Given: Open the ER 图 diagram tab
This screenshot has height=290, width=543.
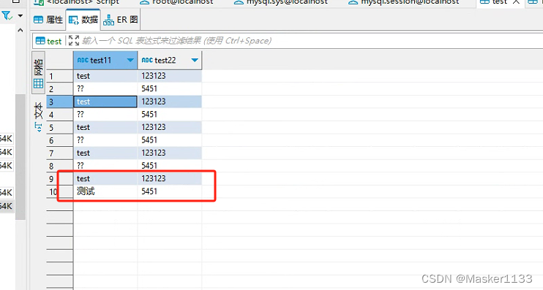Looking at the screenshot, I should pyautogui.click(x=121, y=20).
